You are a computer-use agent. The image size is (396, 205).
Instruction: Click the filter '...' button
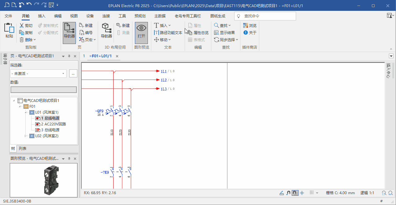[x=73, y=74]
